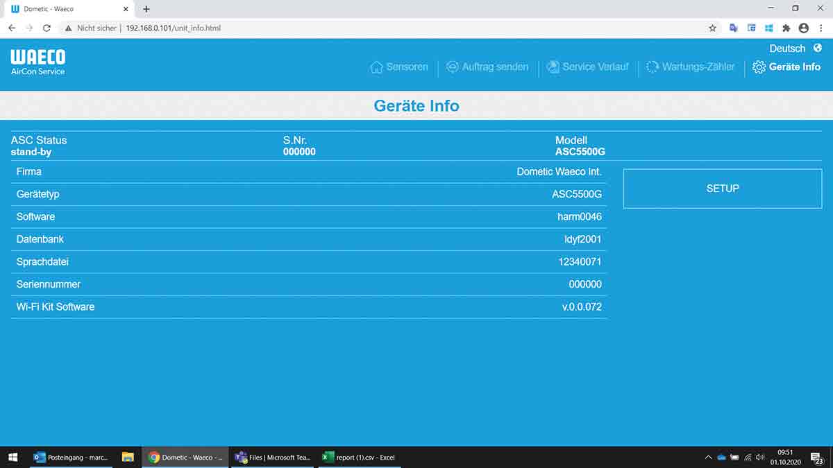Click the second browser extension icon
The image size is (833, 468).
coord(751,28)
